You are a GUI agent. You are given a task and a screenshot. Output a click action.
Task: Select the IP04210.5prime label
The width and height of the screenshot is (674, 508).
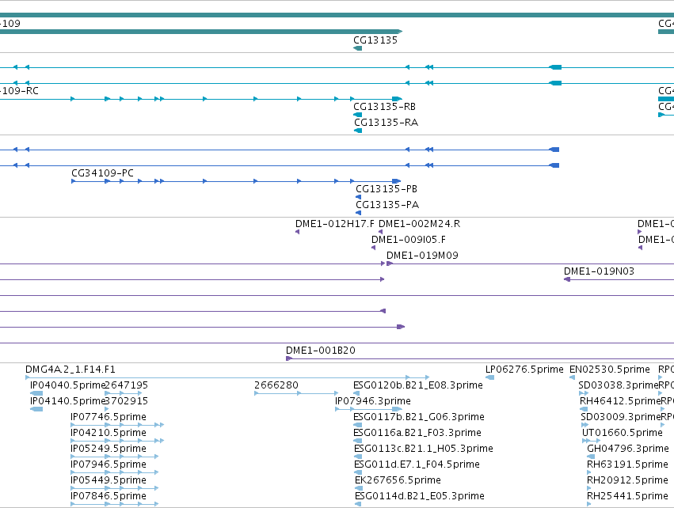pyautogui.click(x=109, y=433)
